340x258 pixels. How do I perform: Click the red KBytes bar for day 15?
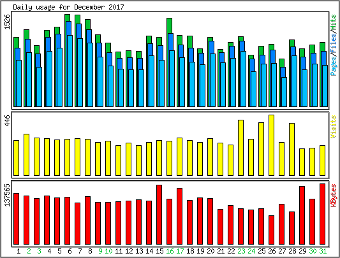coord(159,215)
